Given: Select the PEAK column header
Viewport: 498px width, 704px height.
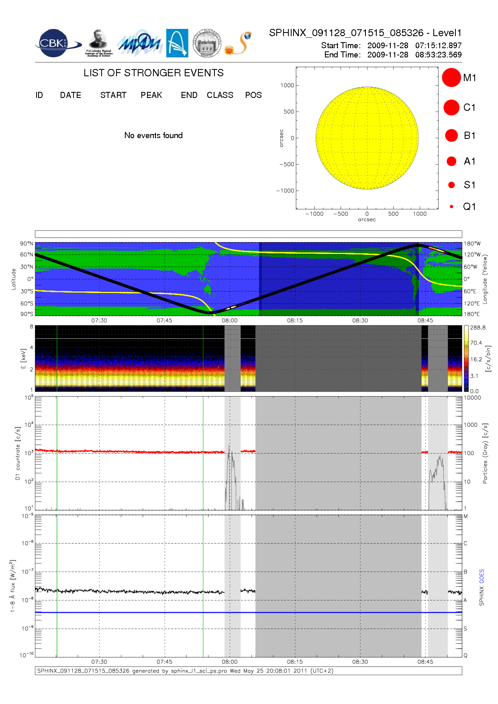Looking at the screenshot, I should [151, 95].
